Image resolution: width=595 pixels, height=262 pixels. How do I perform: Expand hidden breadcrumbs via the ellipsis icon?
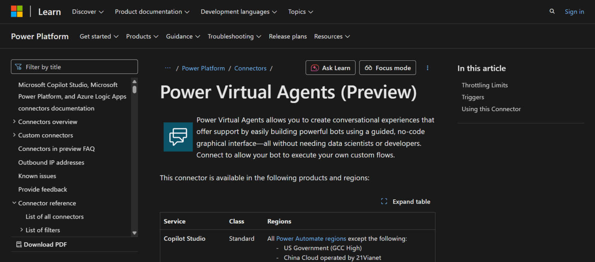pyautogui.click(x=168, y=68)
